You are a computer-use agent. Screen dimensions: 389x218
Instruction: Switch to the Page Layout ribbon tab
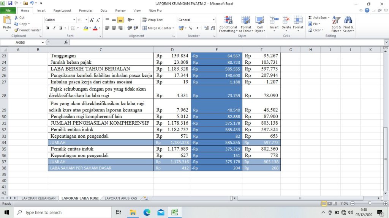click(62, 11)
